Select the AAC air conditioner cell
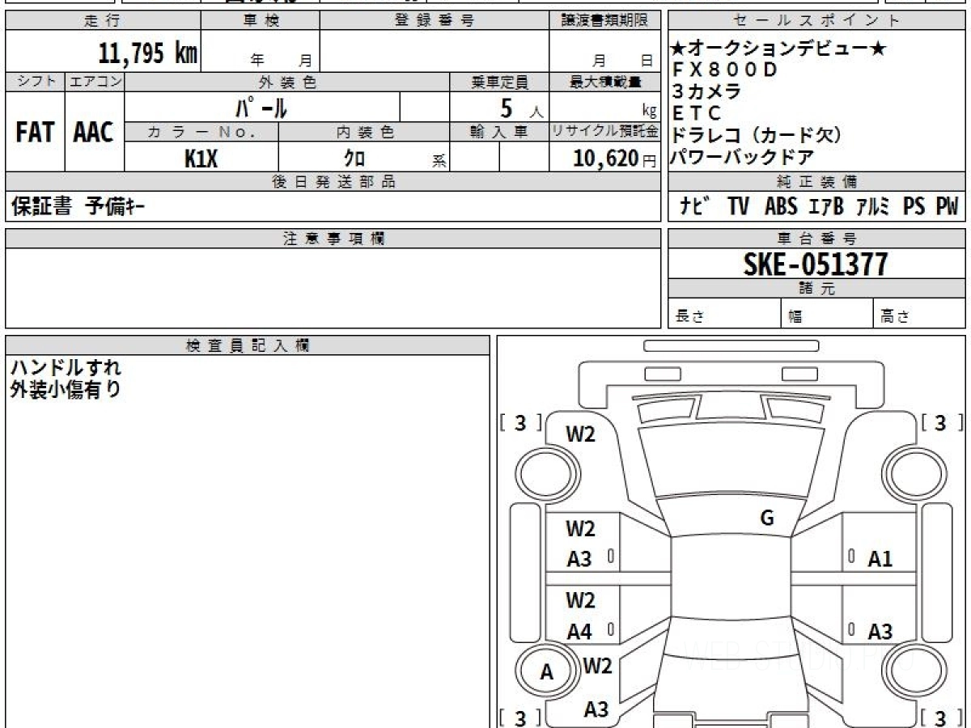The image size is (971, 728). (x=94, y=133)
